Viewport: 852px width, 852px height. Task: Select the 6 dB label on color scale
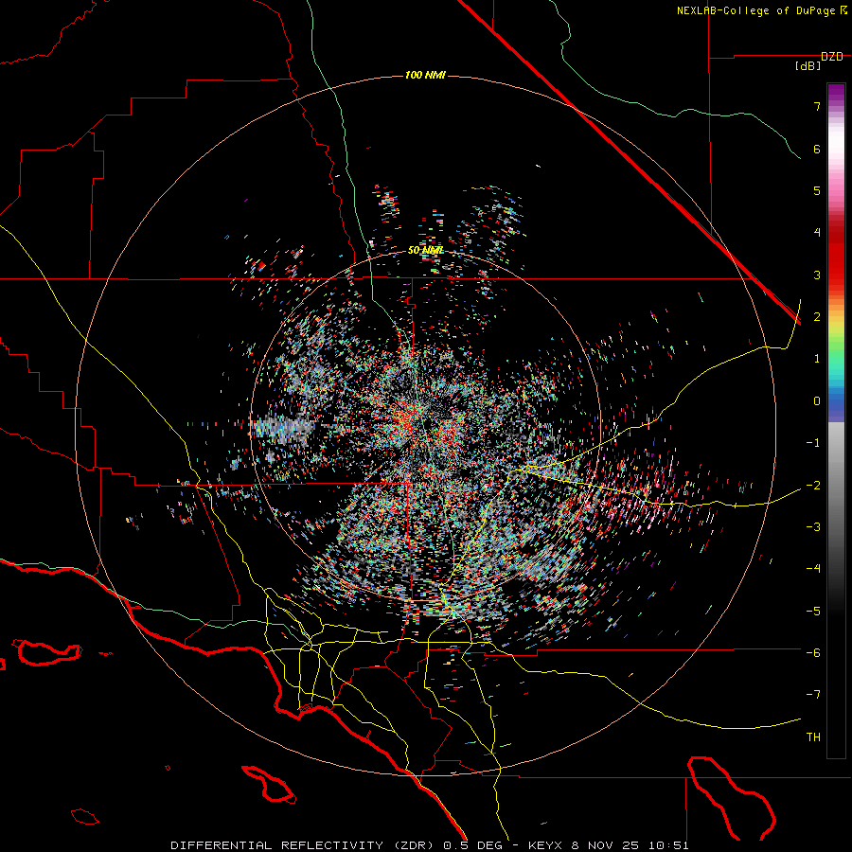[817, 149]
